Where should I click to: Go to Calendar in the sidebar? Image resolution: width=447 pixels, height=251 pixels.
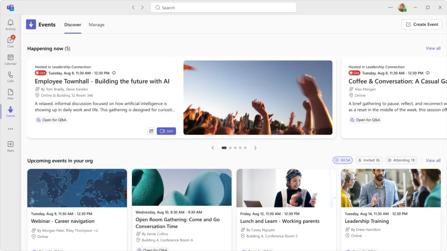[10, 59]
